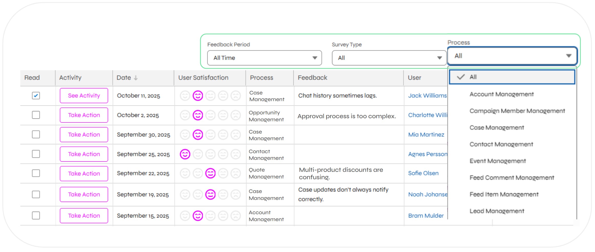Click the happiest face icon in the September 25 row
The height and width of the screenshot is (252, 595).
click(x=185, y=154)
